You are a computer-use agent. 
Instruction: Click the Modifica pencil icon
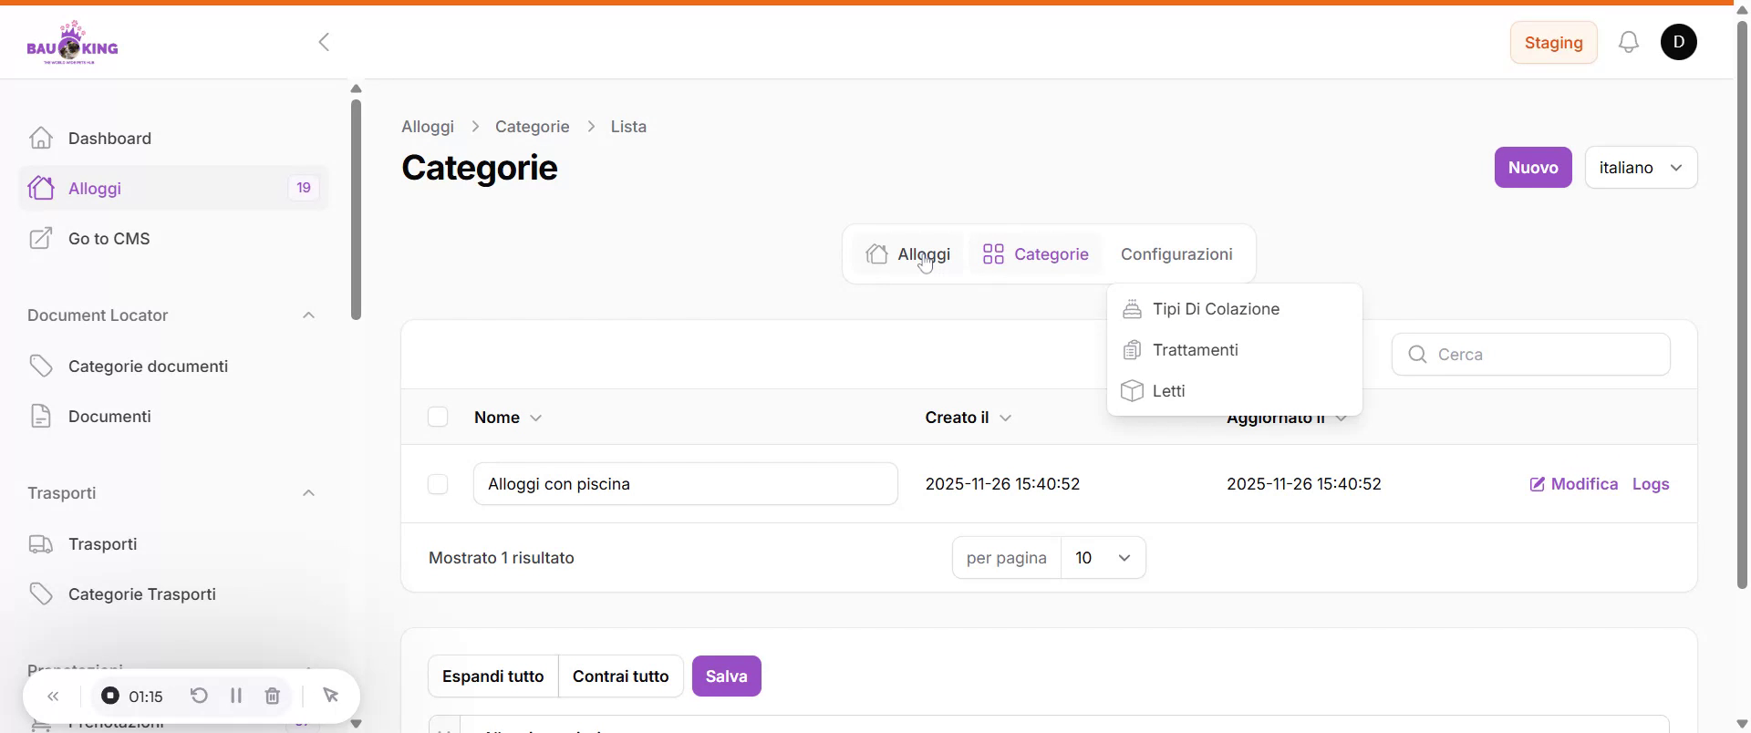tap(1538, 484)
